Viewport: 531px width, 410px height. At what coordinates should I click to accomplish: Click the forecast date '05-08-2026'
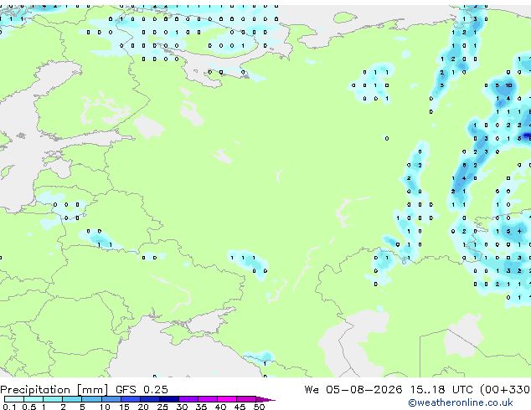364,390
